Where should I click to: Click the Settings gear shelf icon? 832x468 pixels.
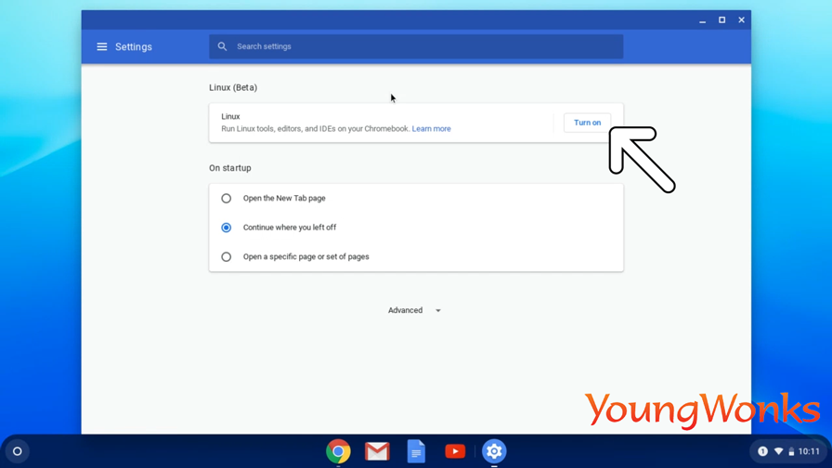coord(494,451)
